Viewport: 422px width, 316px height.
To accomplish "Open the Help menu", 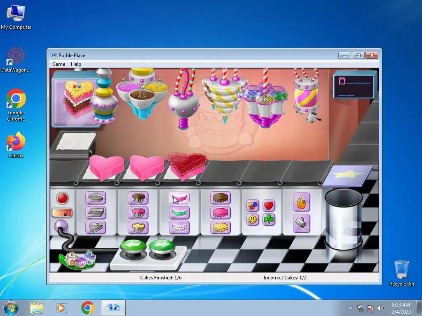I will coord(76,64).
